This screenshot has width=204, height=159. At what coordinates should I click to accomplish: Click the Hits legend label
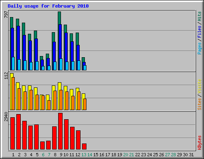199,16
